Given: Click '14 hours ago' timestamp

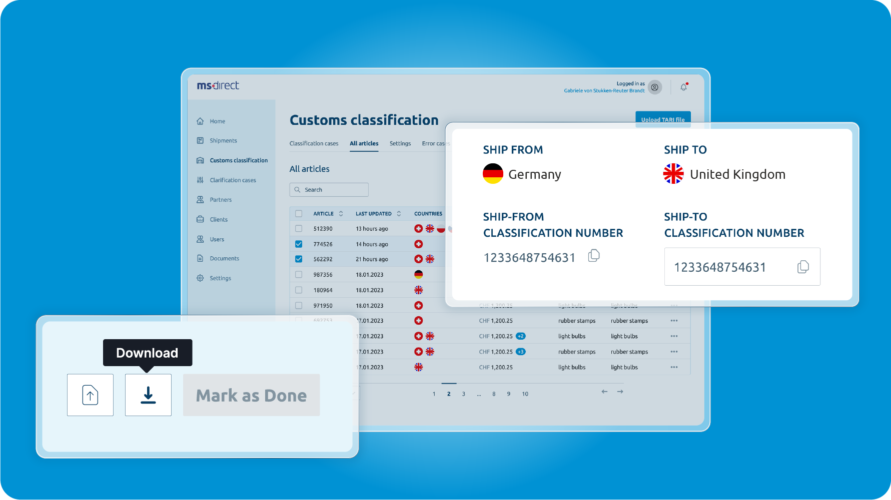Looking at the screenshot, I should 372,244.
